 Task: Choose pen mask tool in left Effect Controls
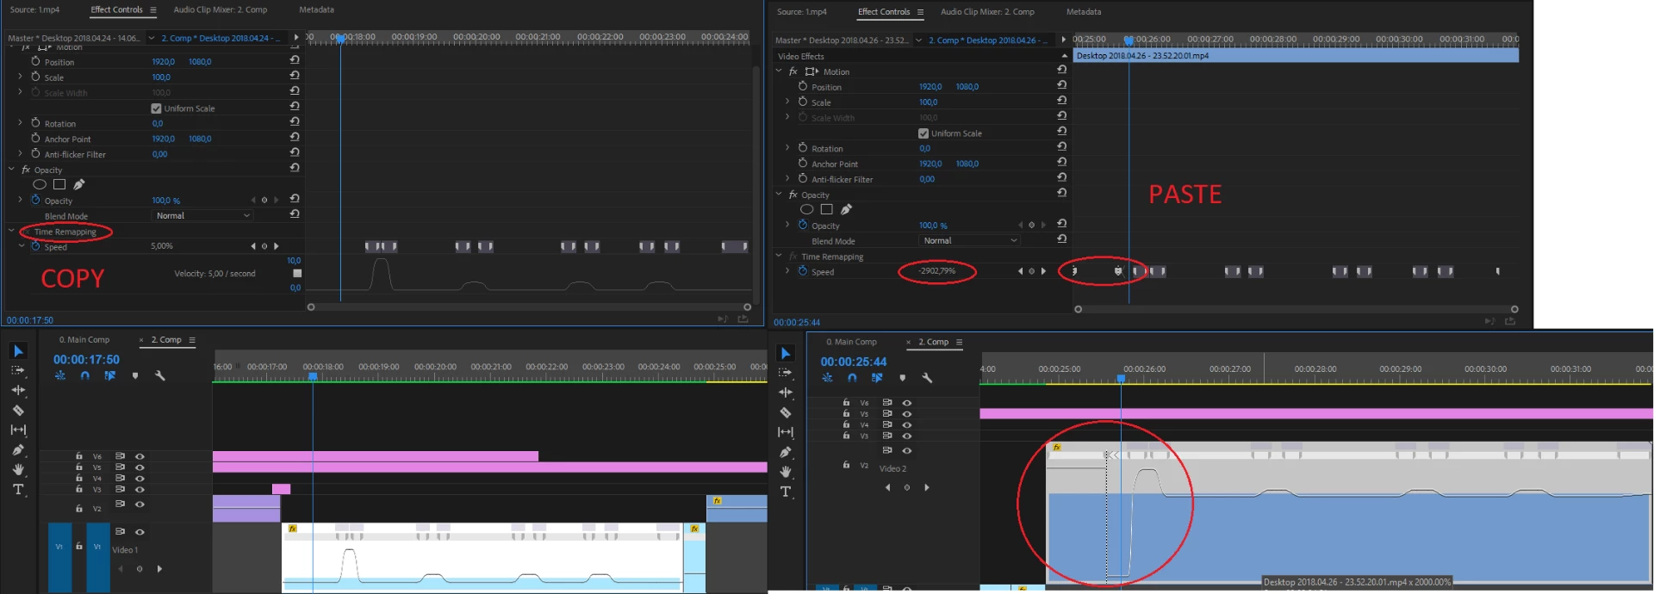click(x=79, y=184)
